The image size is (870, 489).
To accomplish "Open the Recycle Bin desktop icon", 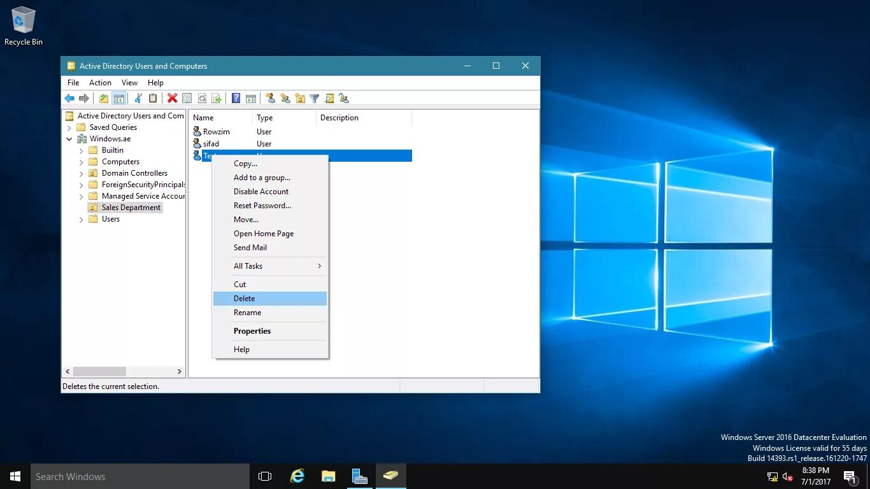I will pos(24,26).
